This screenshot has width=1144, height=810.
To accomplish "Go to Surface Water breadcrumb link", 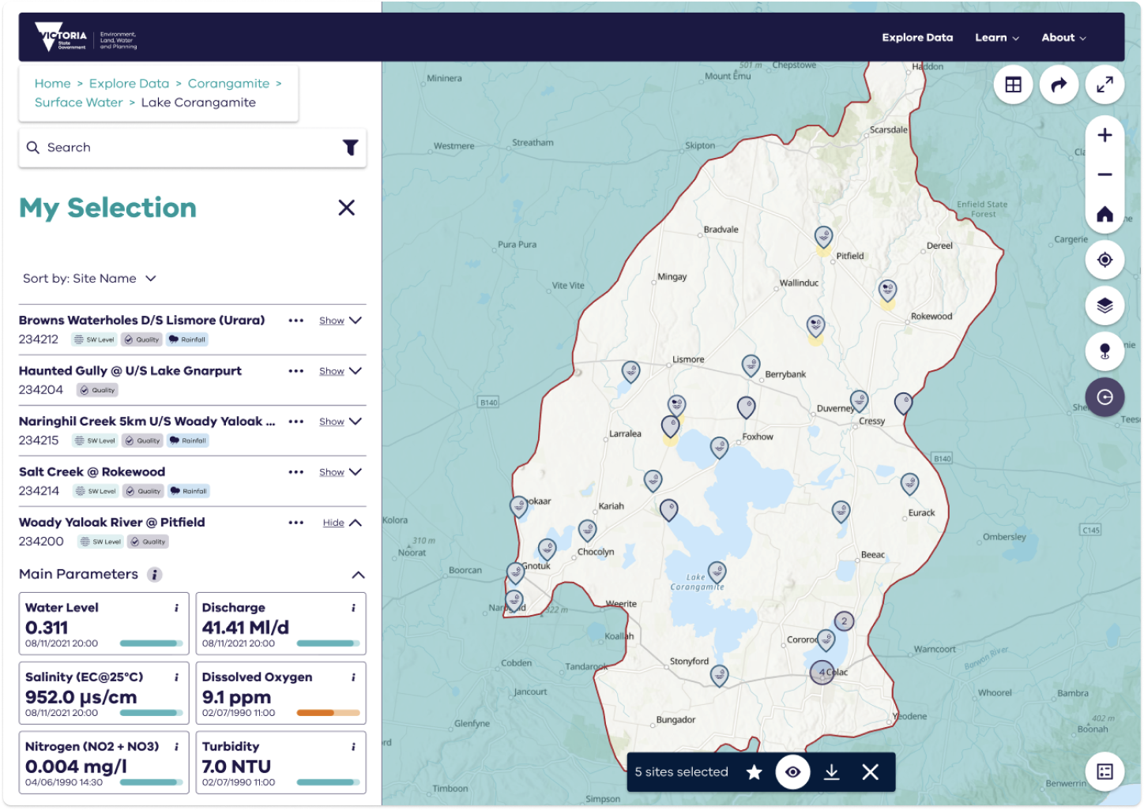I will click(x=79, y=103).
